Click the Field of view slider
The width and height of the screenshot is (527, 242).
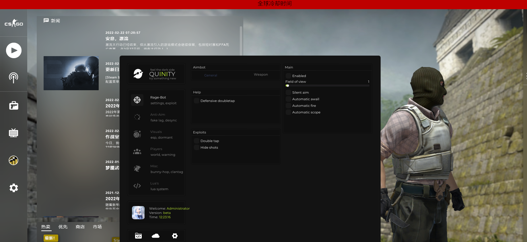327,86
